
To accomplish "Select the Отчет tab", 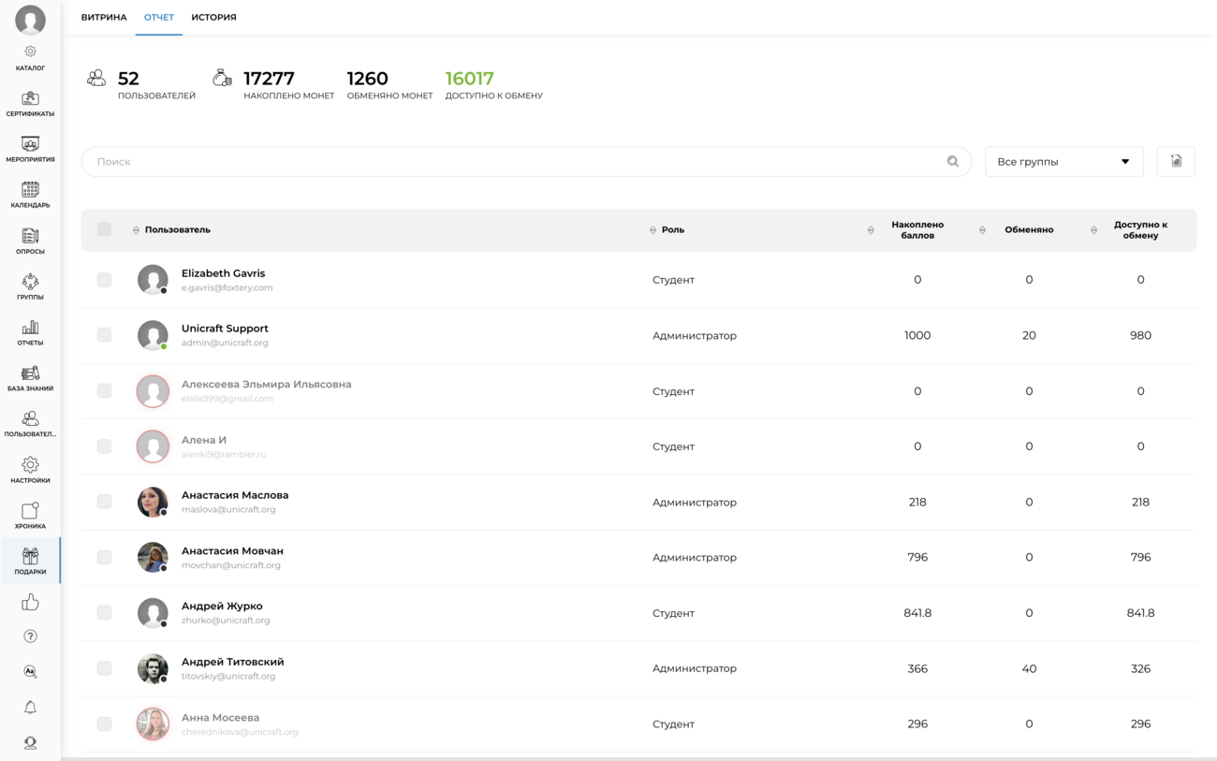I will (159, 17).
